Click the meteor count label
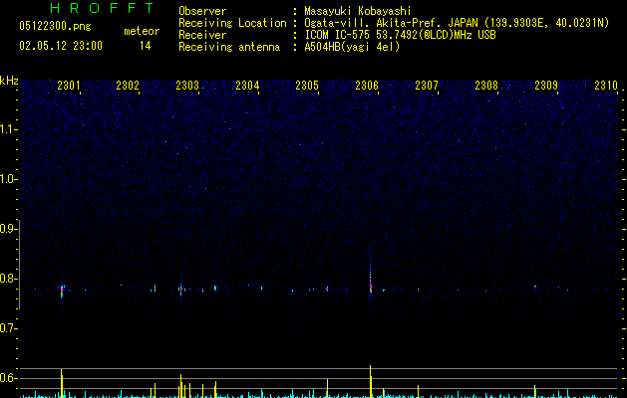 (142, 31)
